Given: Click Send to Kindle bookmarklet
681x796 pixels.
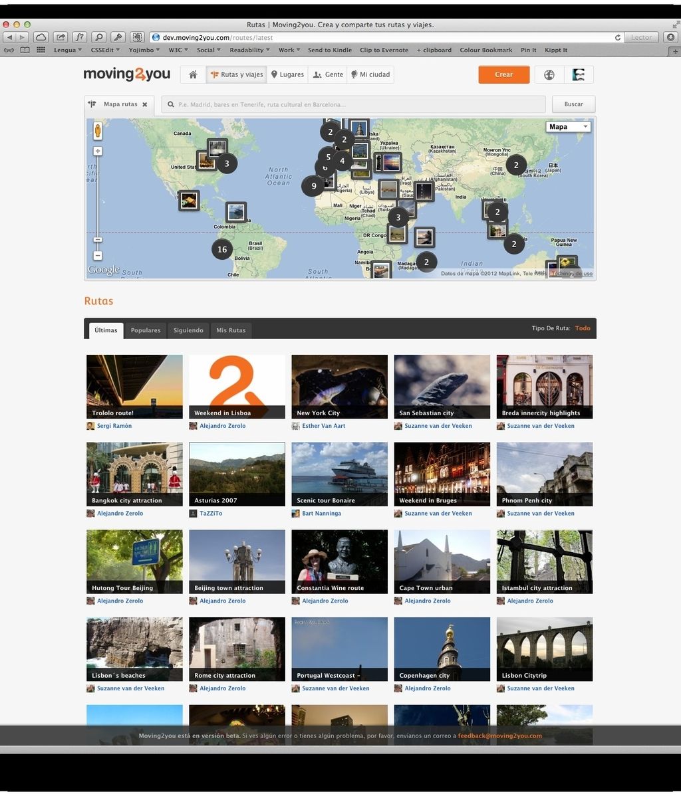Looking at the screenshot, I should 330,50.
